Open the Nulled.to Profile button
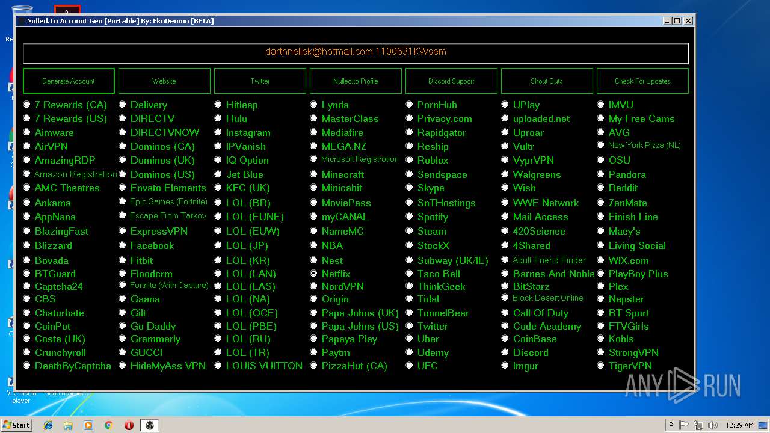This screenshot has height=433, width=770. tap(356, 81)
